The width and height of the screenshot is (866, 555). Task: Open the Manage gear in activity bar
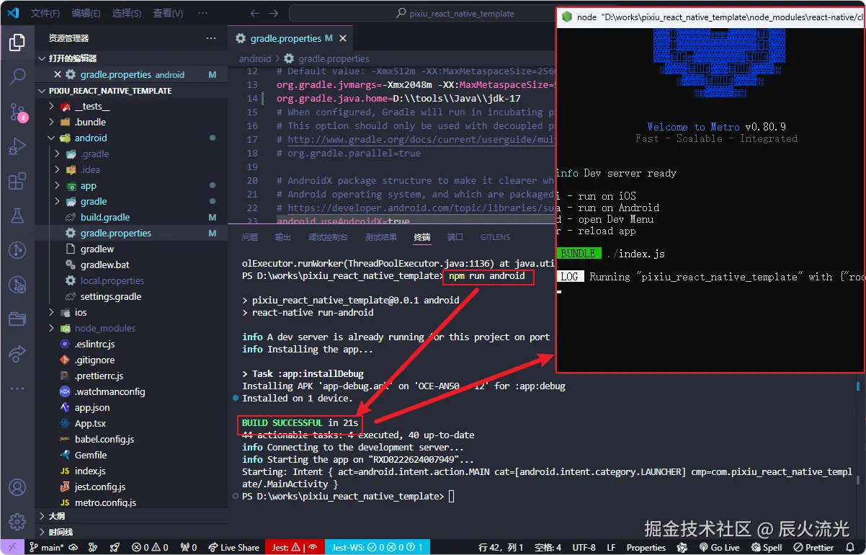pos(17,521)
